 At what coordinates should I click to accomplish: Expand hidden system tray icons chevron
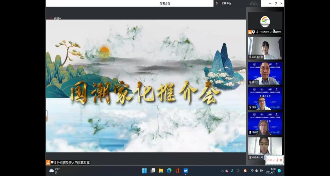click(222, 171)
